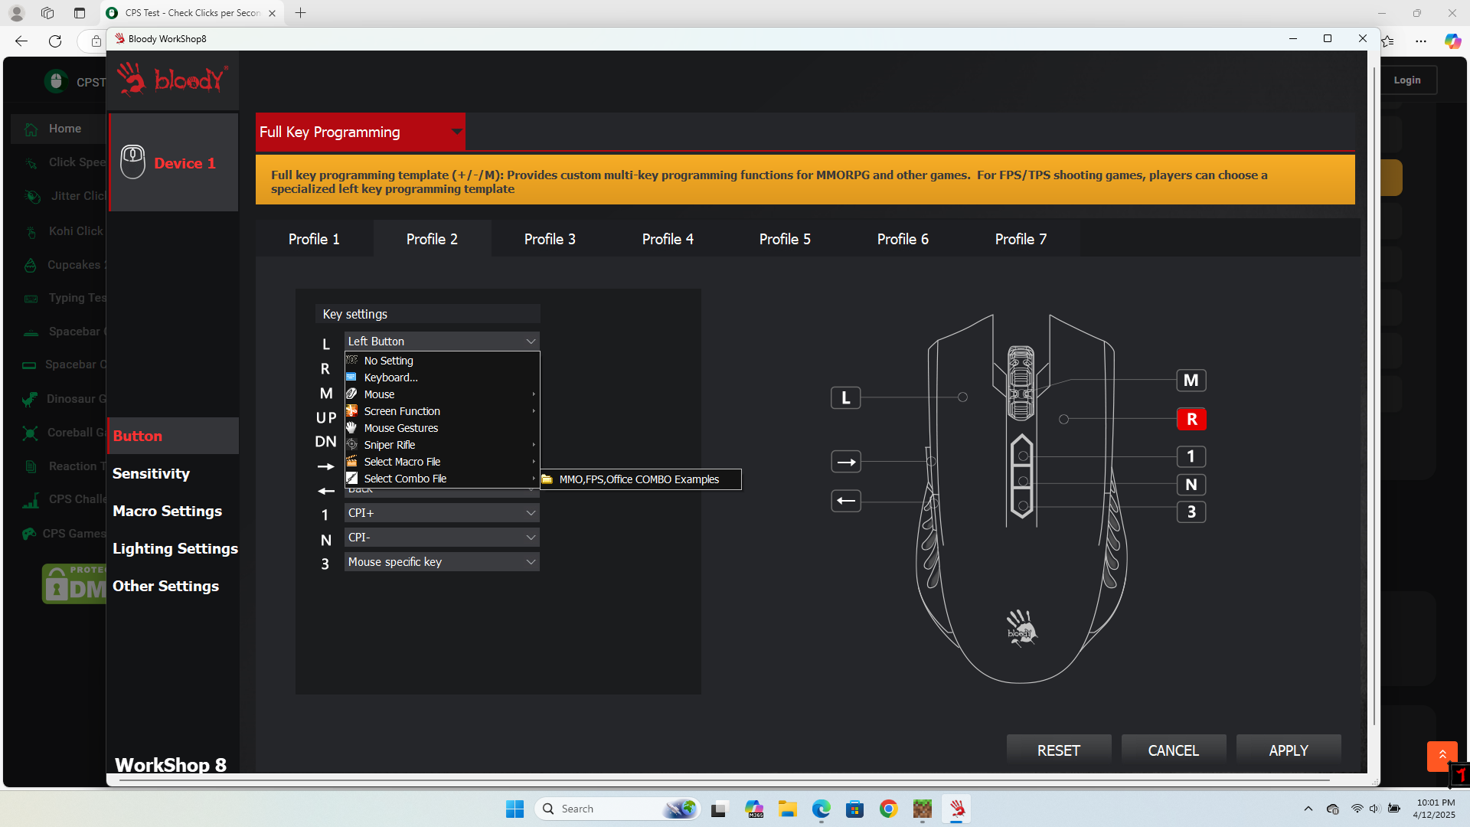Choose No Setting from menu
This screenshot has width=1470, height=827.
pyautogui.click(x=442, y=361)
